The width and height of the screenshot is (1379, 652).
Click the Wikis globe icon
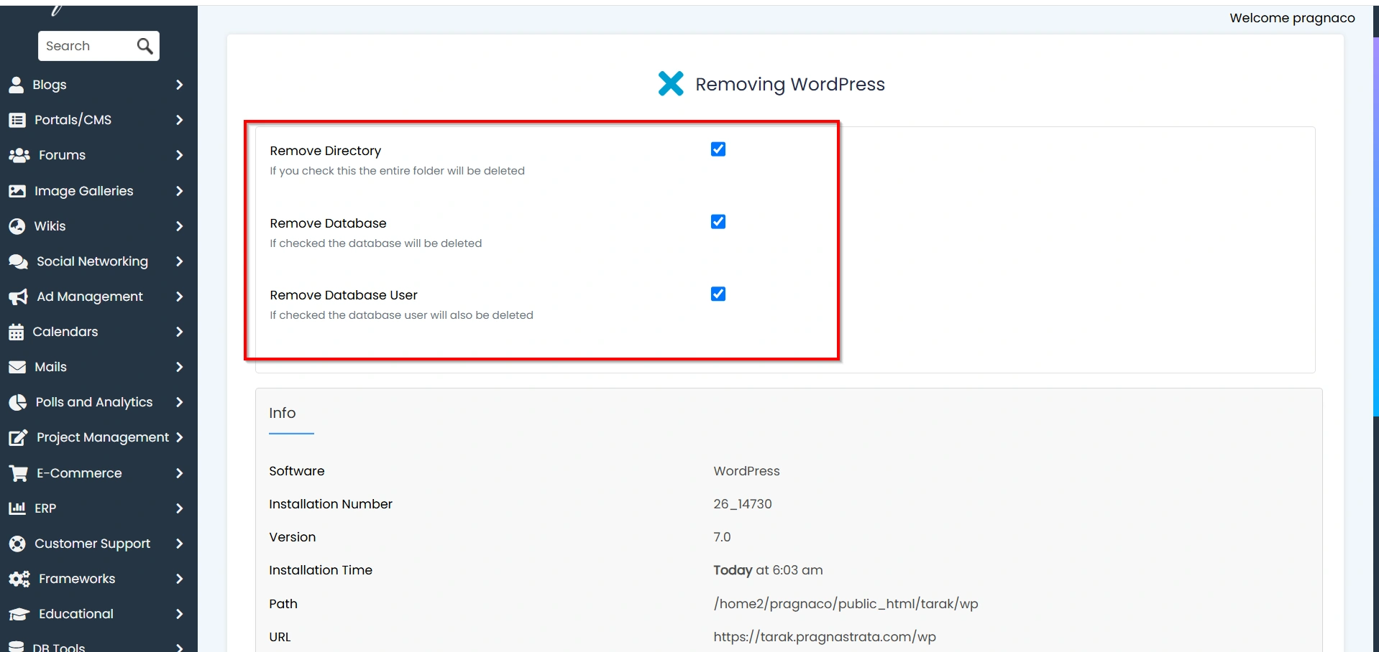tap(17, 226)
